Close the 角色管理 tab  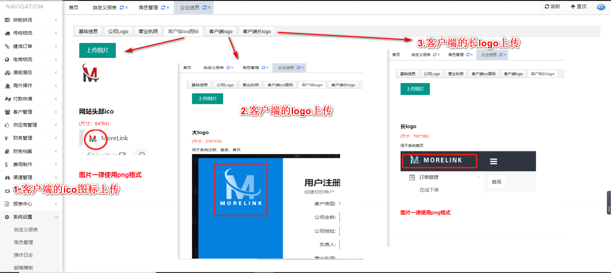click(168, 8)
